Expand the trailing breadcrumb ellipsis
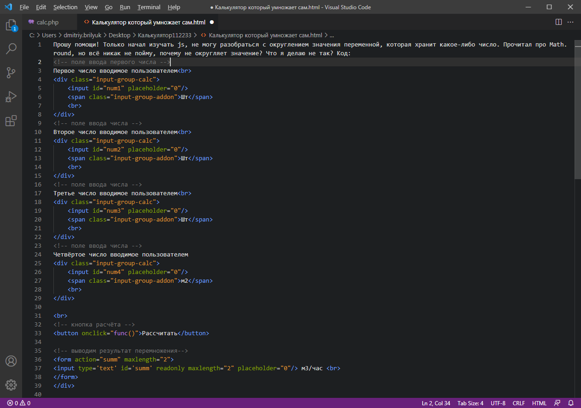 point(332,35)
